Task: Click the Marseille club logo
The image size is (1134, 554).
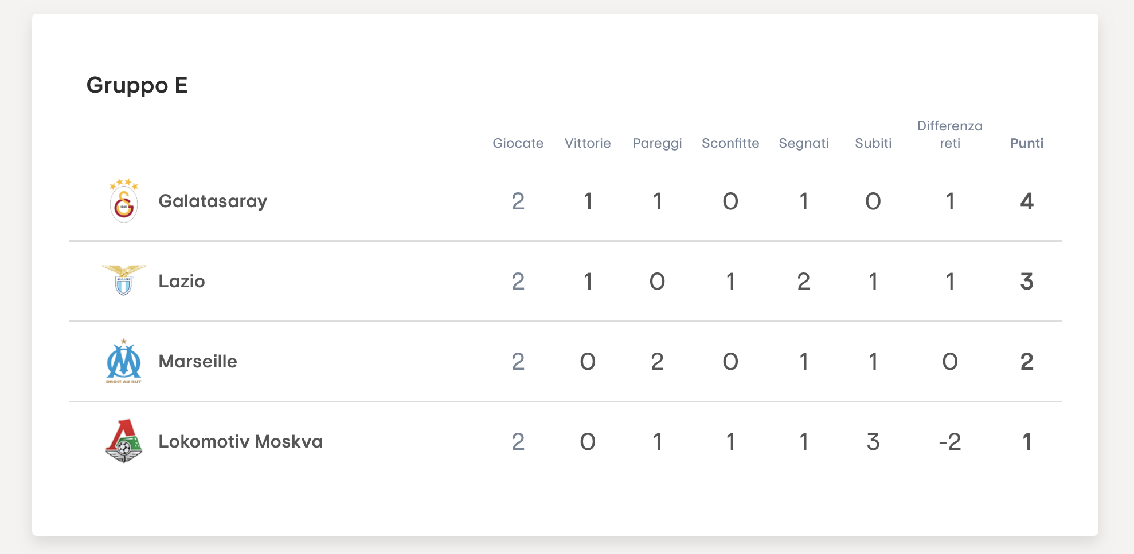Action: click(x=124, y=361)
